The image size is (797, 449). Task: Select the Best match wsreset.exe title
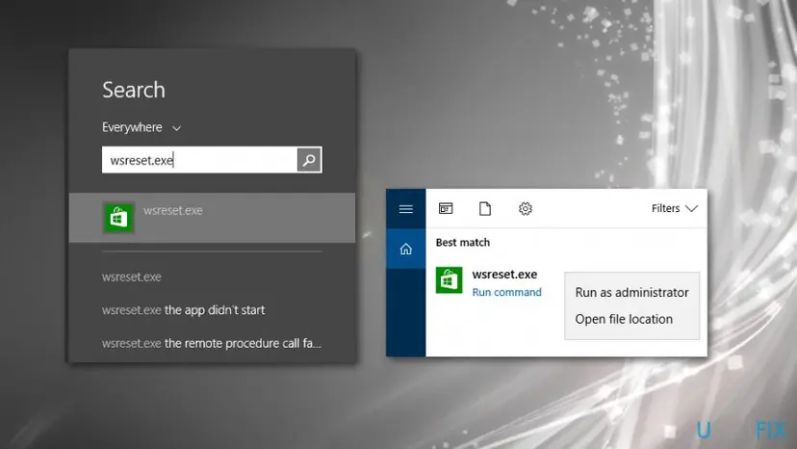(x=504, y=275)
